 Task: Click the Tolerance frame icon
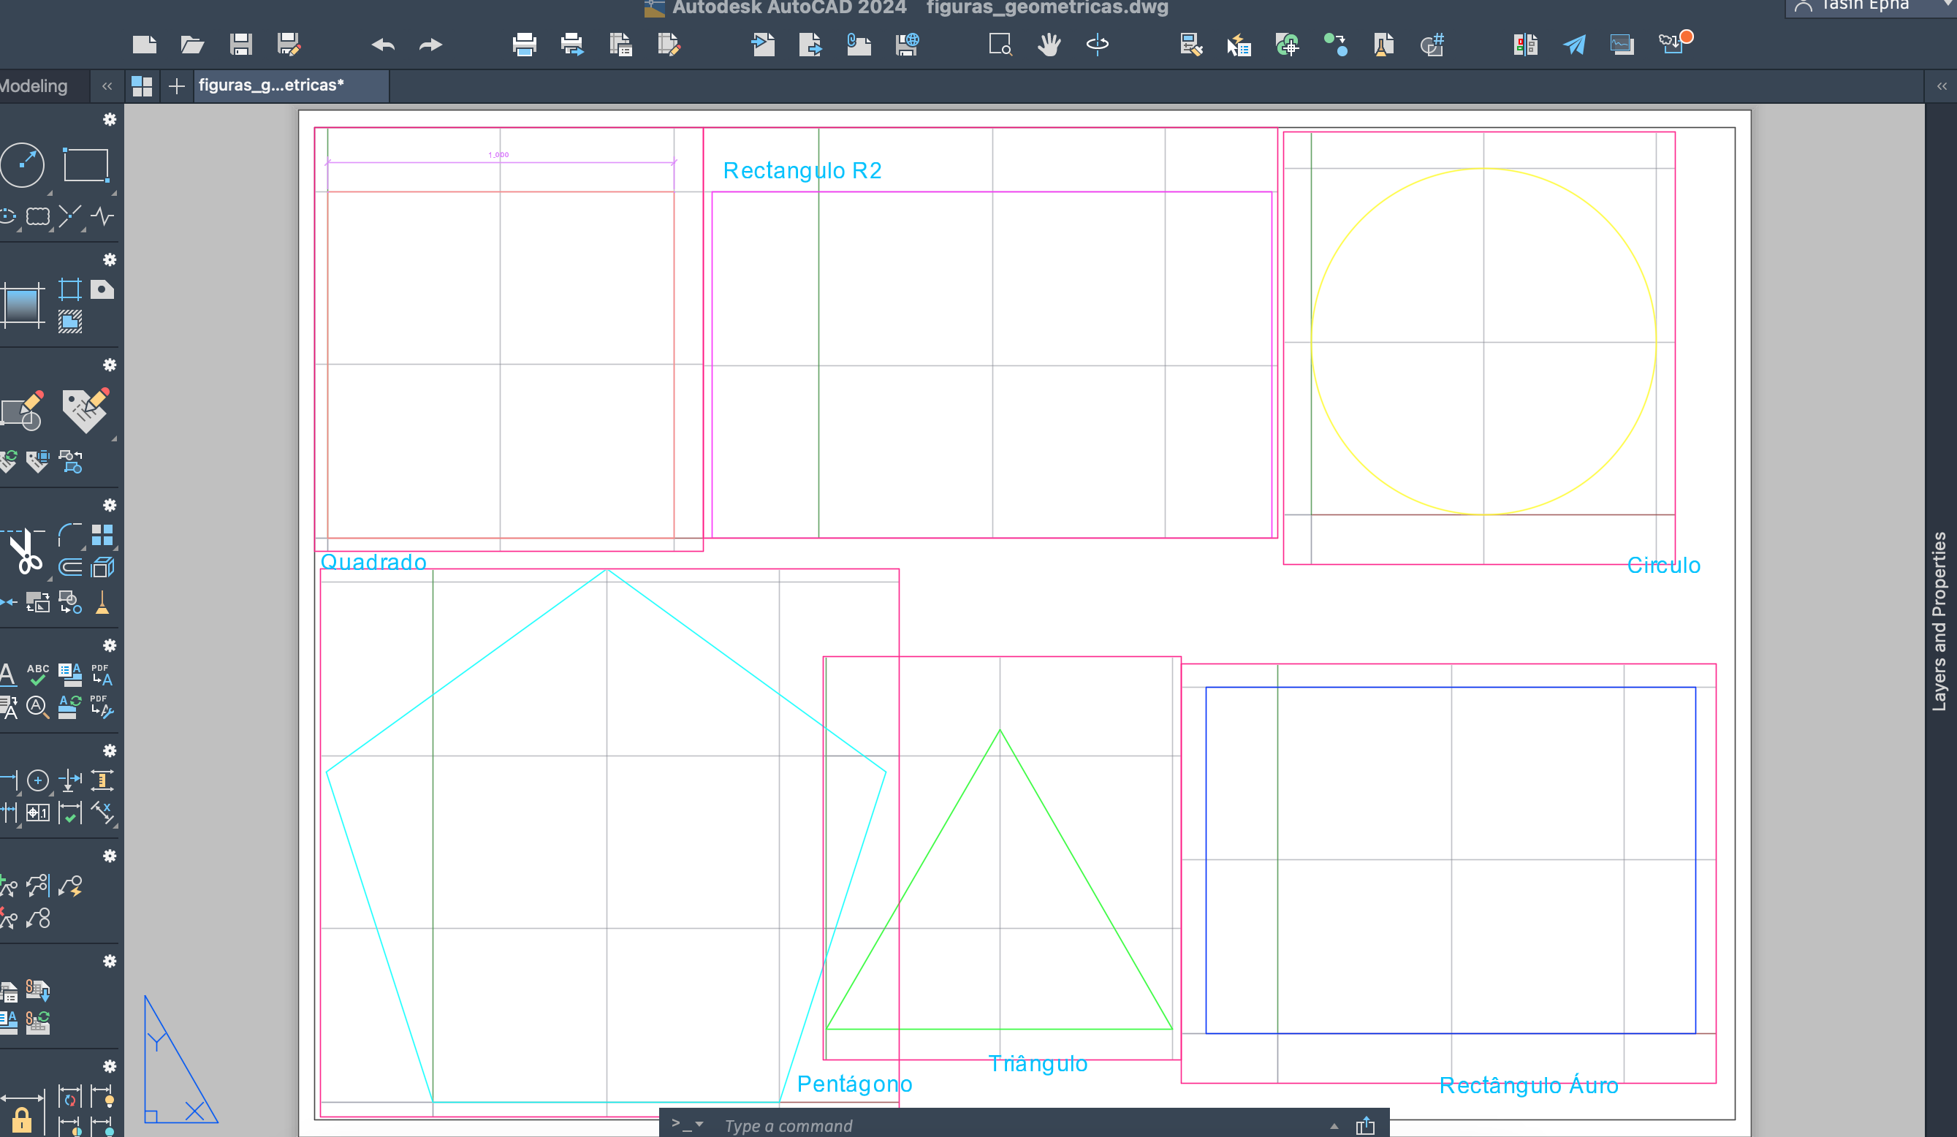pyautogui.click(x=37, y=813)
